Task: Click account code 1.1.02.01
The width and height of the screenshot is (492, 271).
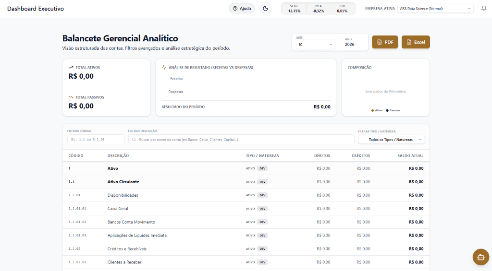Action: click(77, 262)
